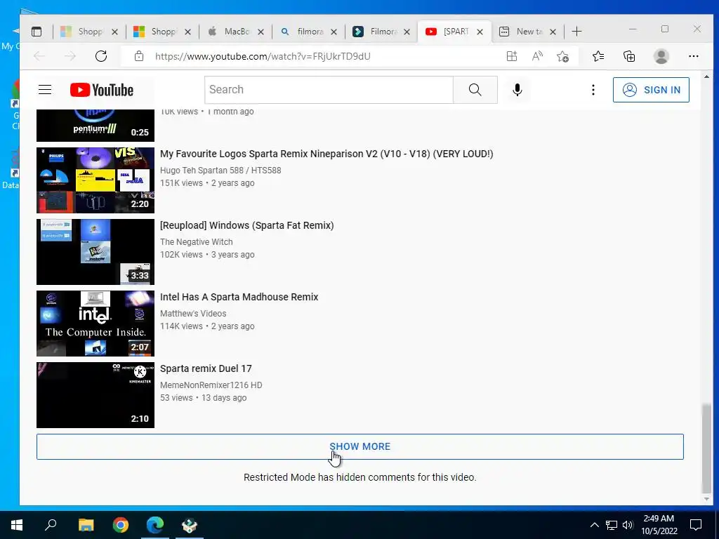This screenshot has width=719, height=539.
Task: Click the 2:20 Favourite Logos thumbnail
Action: coord(95,180)
